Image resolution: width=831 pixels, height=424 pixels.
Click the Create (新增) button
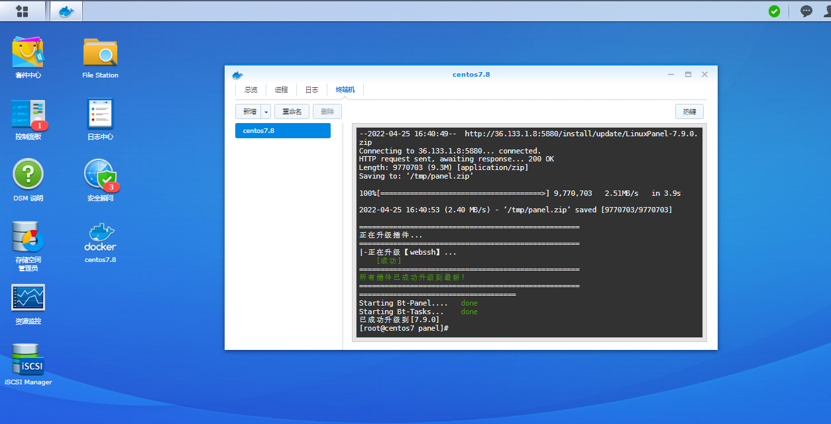pyautogui.click(x=249, y=112)
